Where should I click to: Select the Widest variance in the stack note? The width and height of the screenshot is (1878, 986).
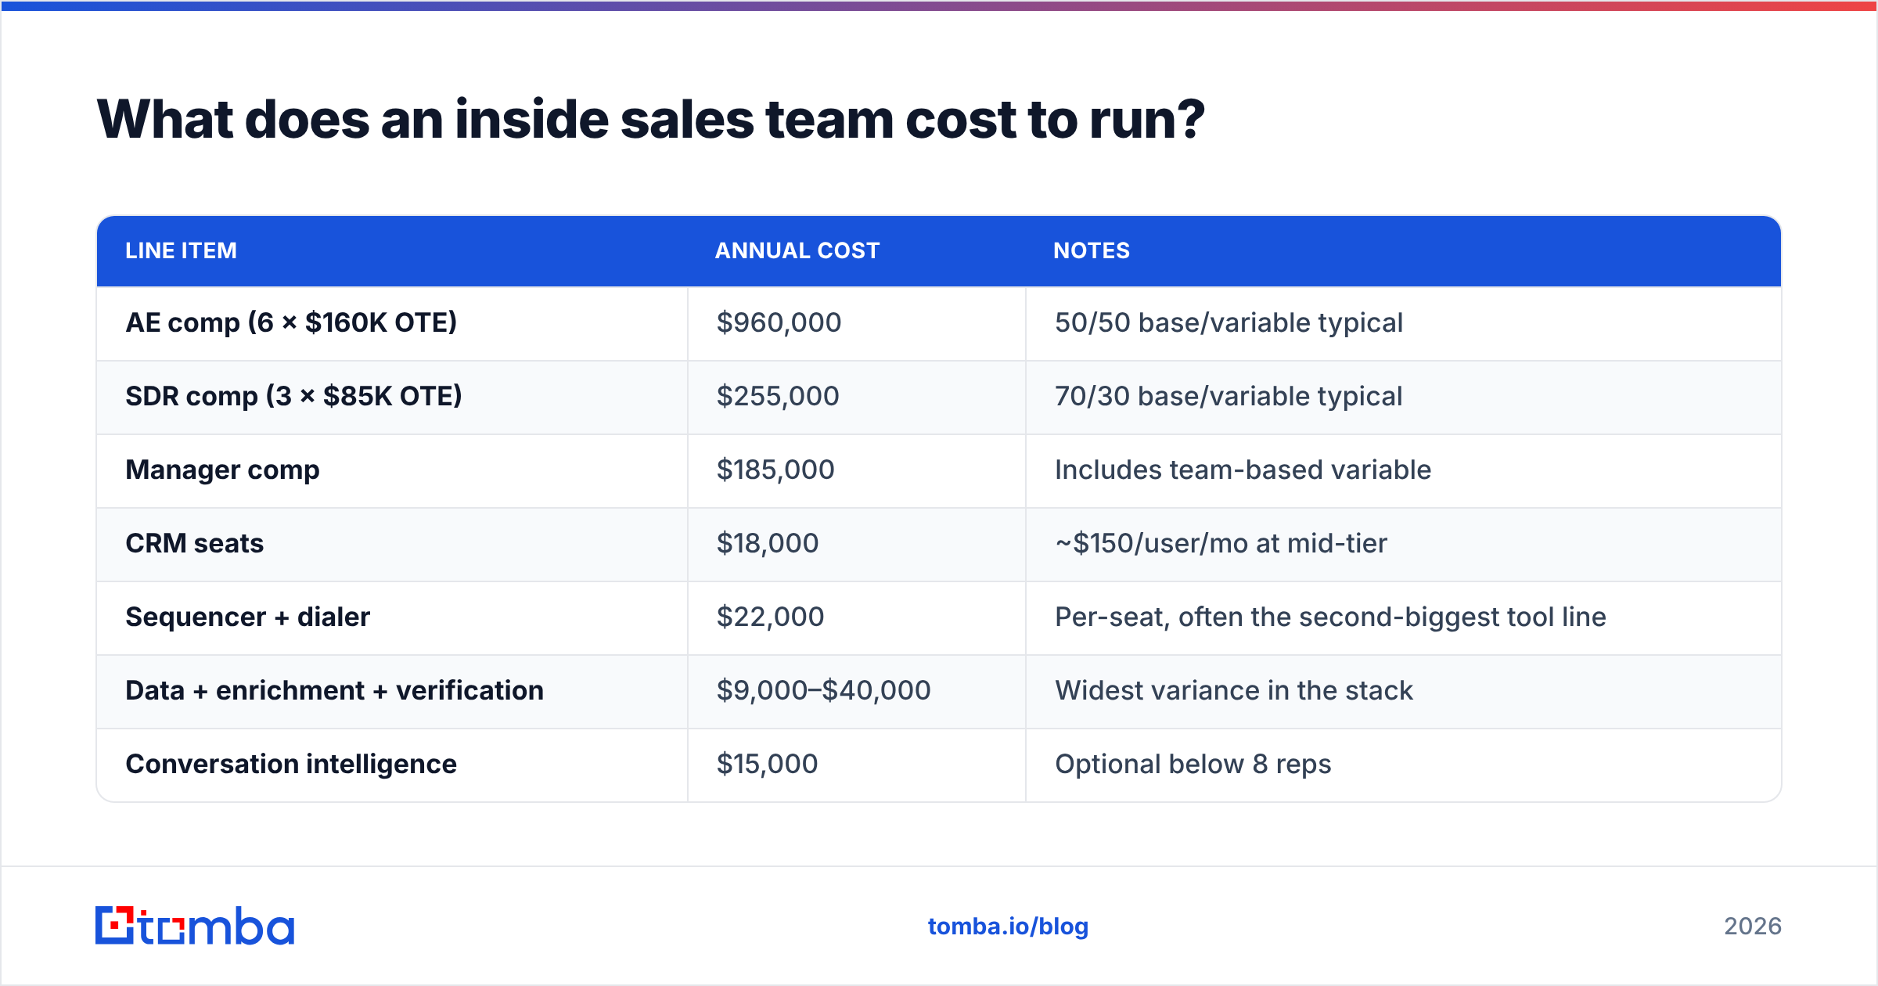tap(1233, 690)
